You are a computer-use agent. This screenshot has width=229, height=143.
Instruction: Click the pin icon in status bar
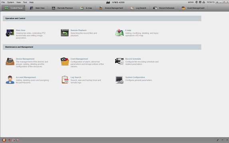[217, 140]
